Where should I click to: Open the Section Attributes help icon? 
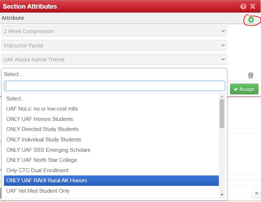tap(243, 6)
